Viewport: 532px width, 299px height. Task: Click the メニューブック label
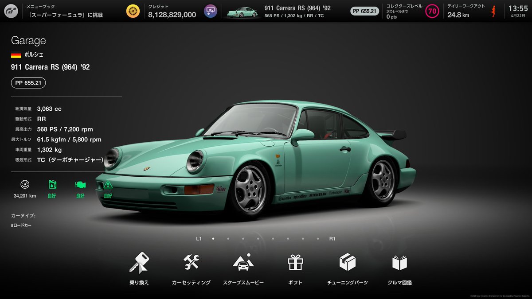point(41,7)
